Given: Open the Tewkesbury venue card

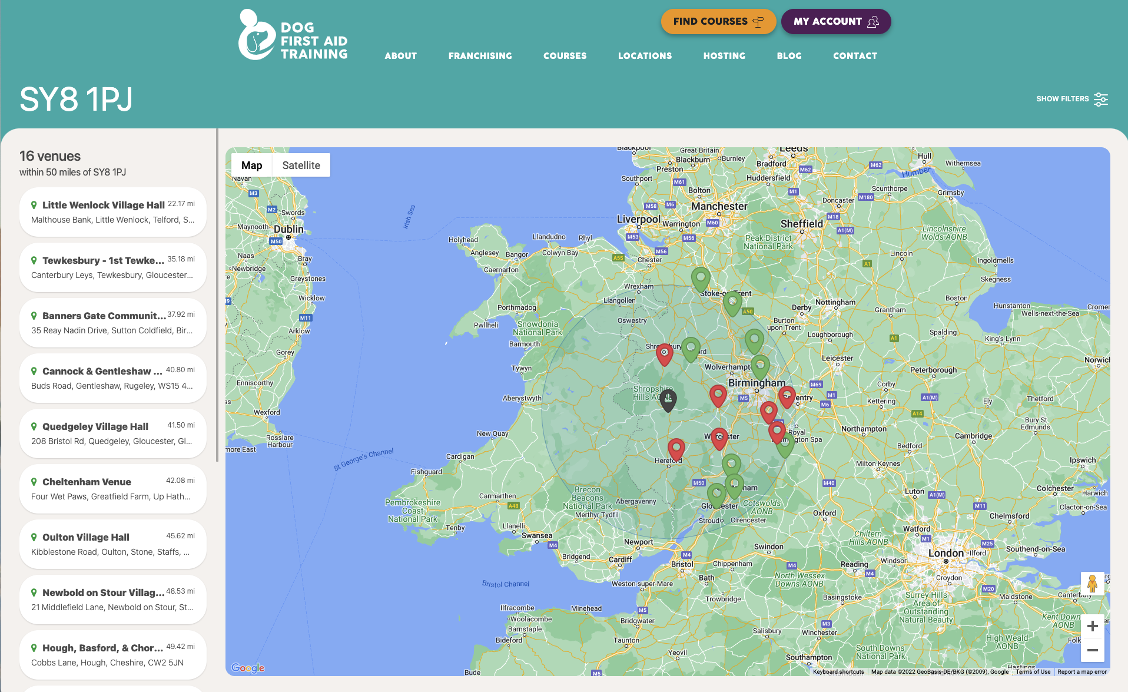Looking at the screenshot, I should point(113,267).
